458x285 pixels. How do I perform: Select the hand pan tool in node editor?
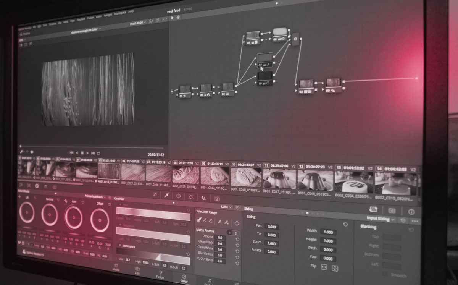179,18
